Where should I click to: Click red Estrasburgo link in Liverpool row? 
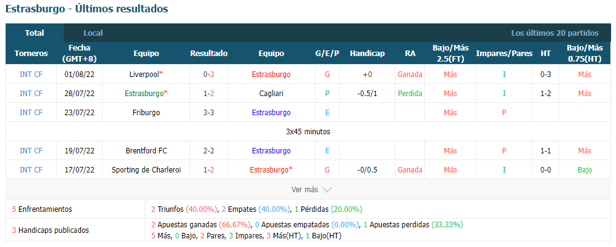point(271,74)
